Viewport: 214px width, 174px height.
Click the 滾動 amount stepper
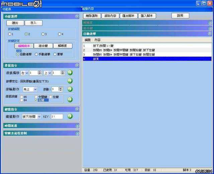tap(61, 89)
